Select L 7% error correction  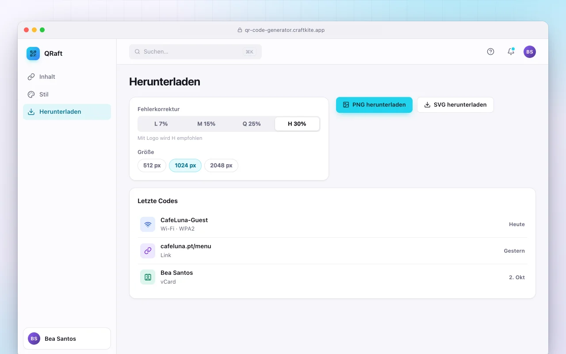(x=161, y=124)
